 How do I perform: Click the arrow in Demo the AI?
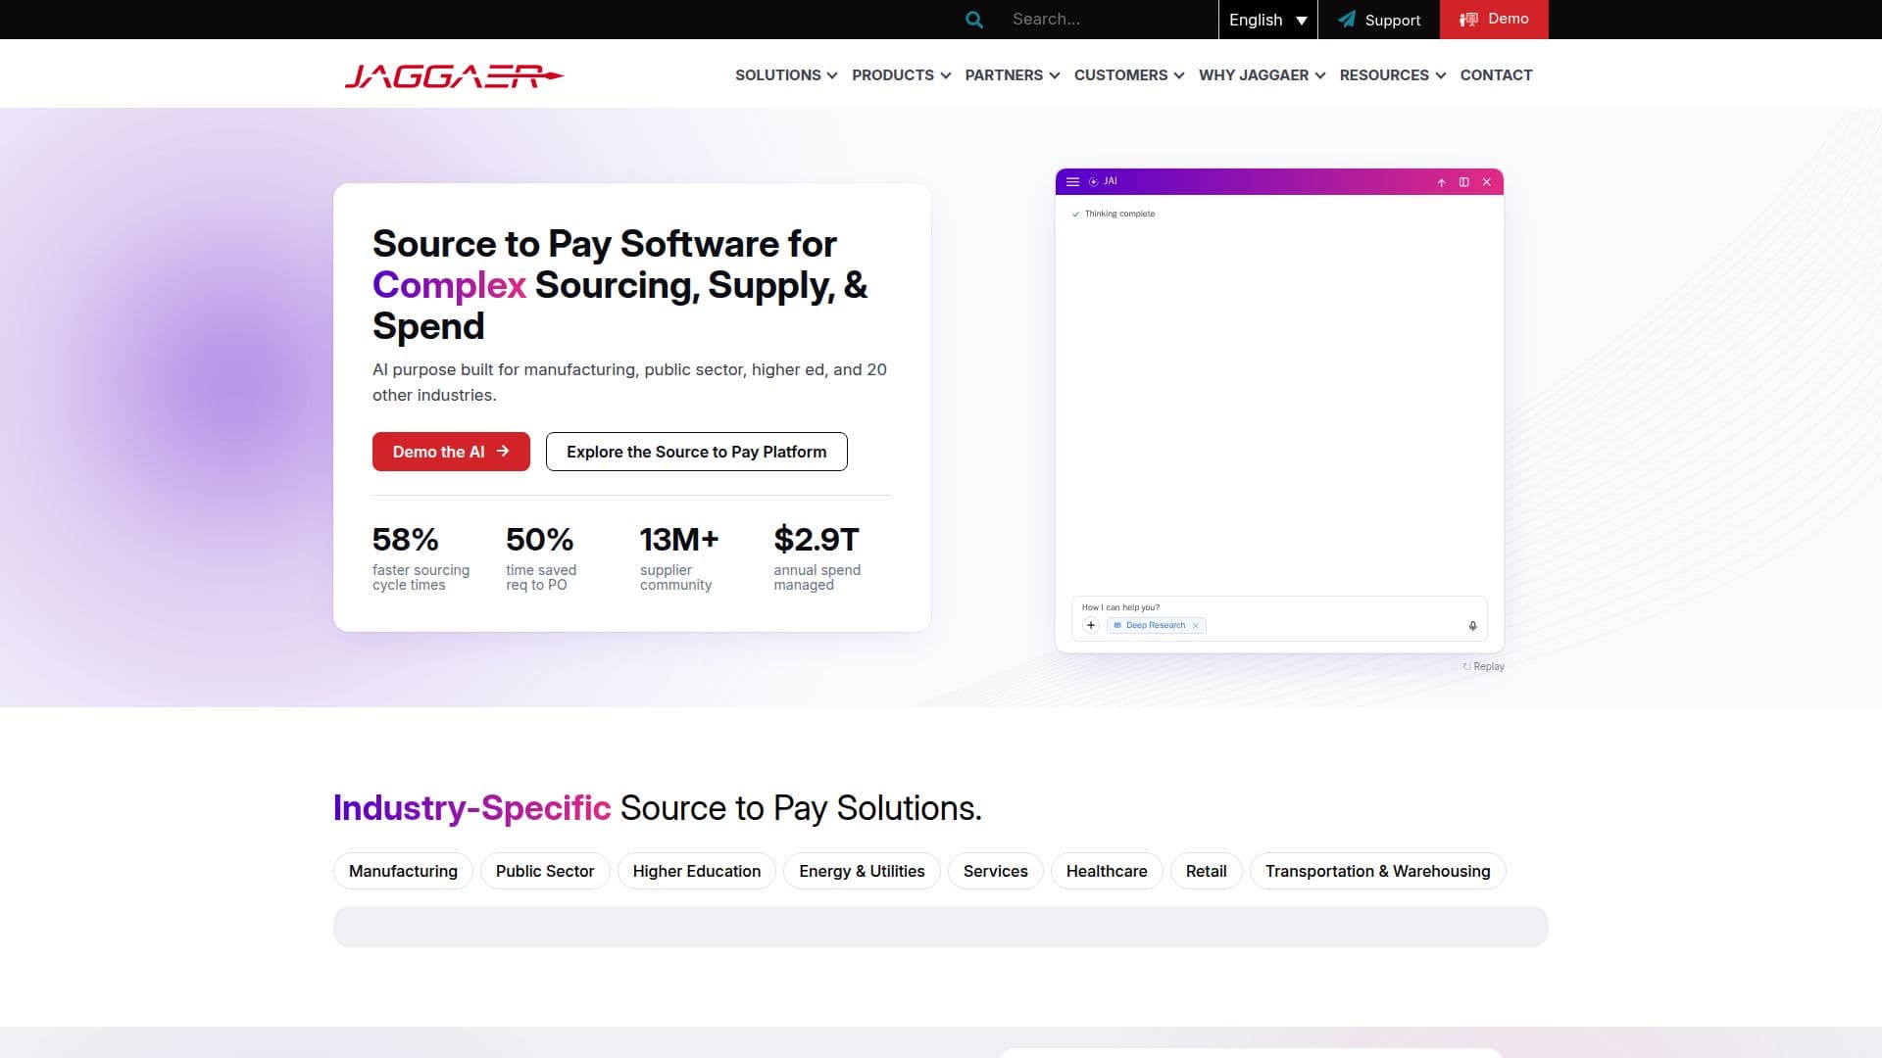click(503, 452)
